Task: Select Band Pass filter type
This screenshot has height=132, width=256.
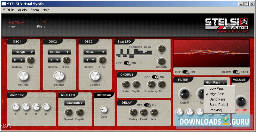Action: coord(220,99)
